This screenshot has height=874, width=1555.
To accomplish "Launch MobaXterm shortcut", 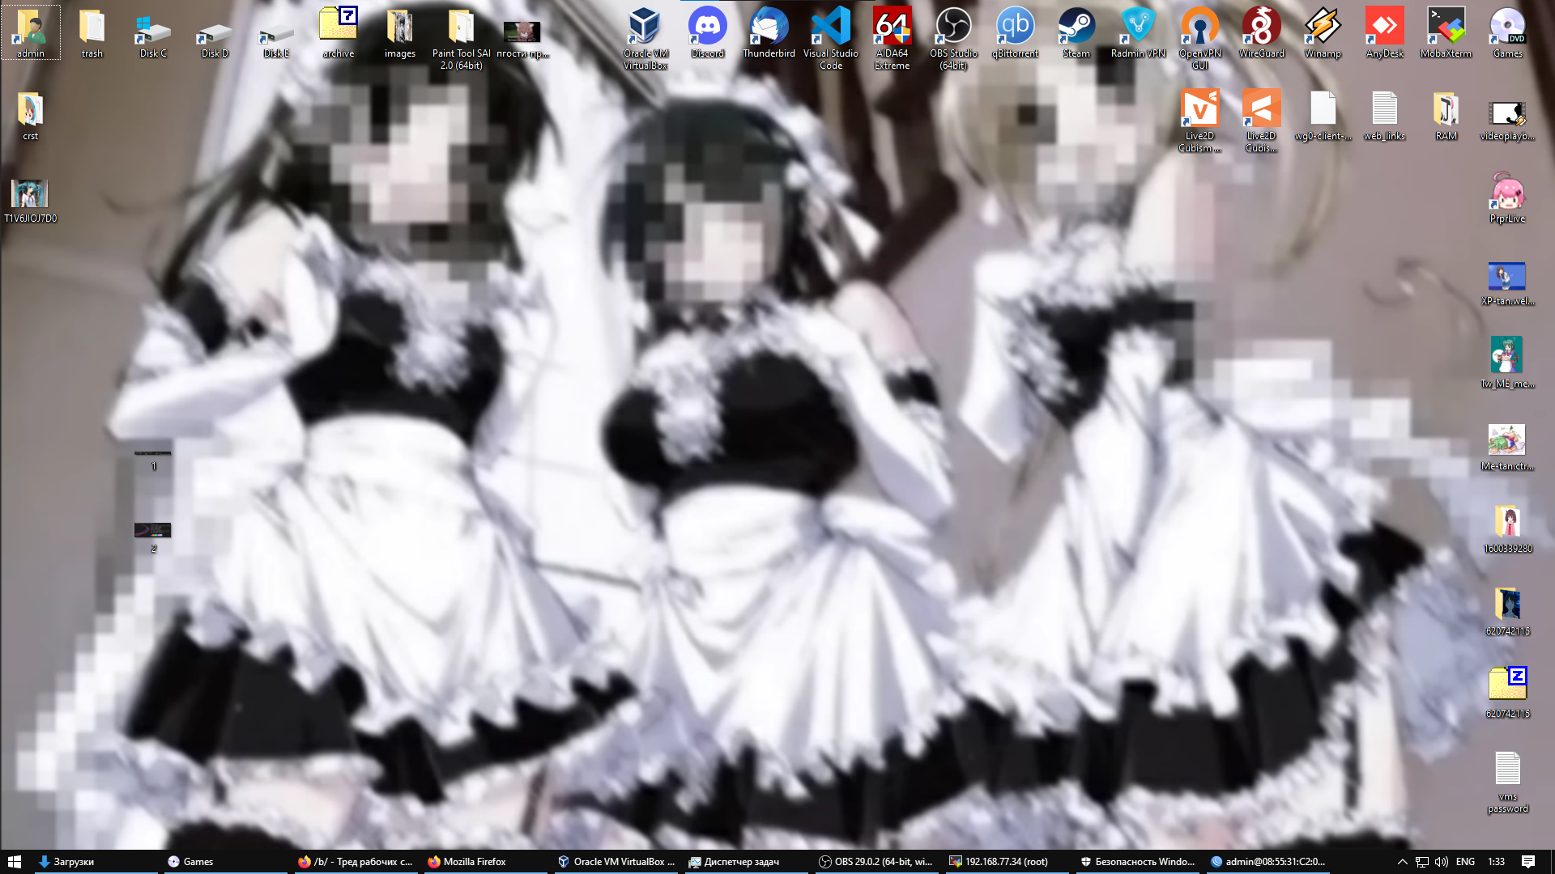I will point(1446,32).
